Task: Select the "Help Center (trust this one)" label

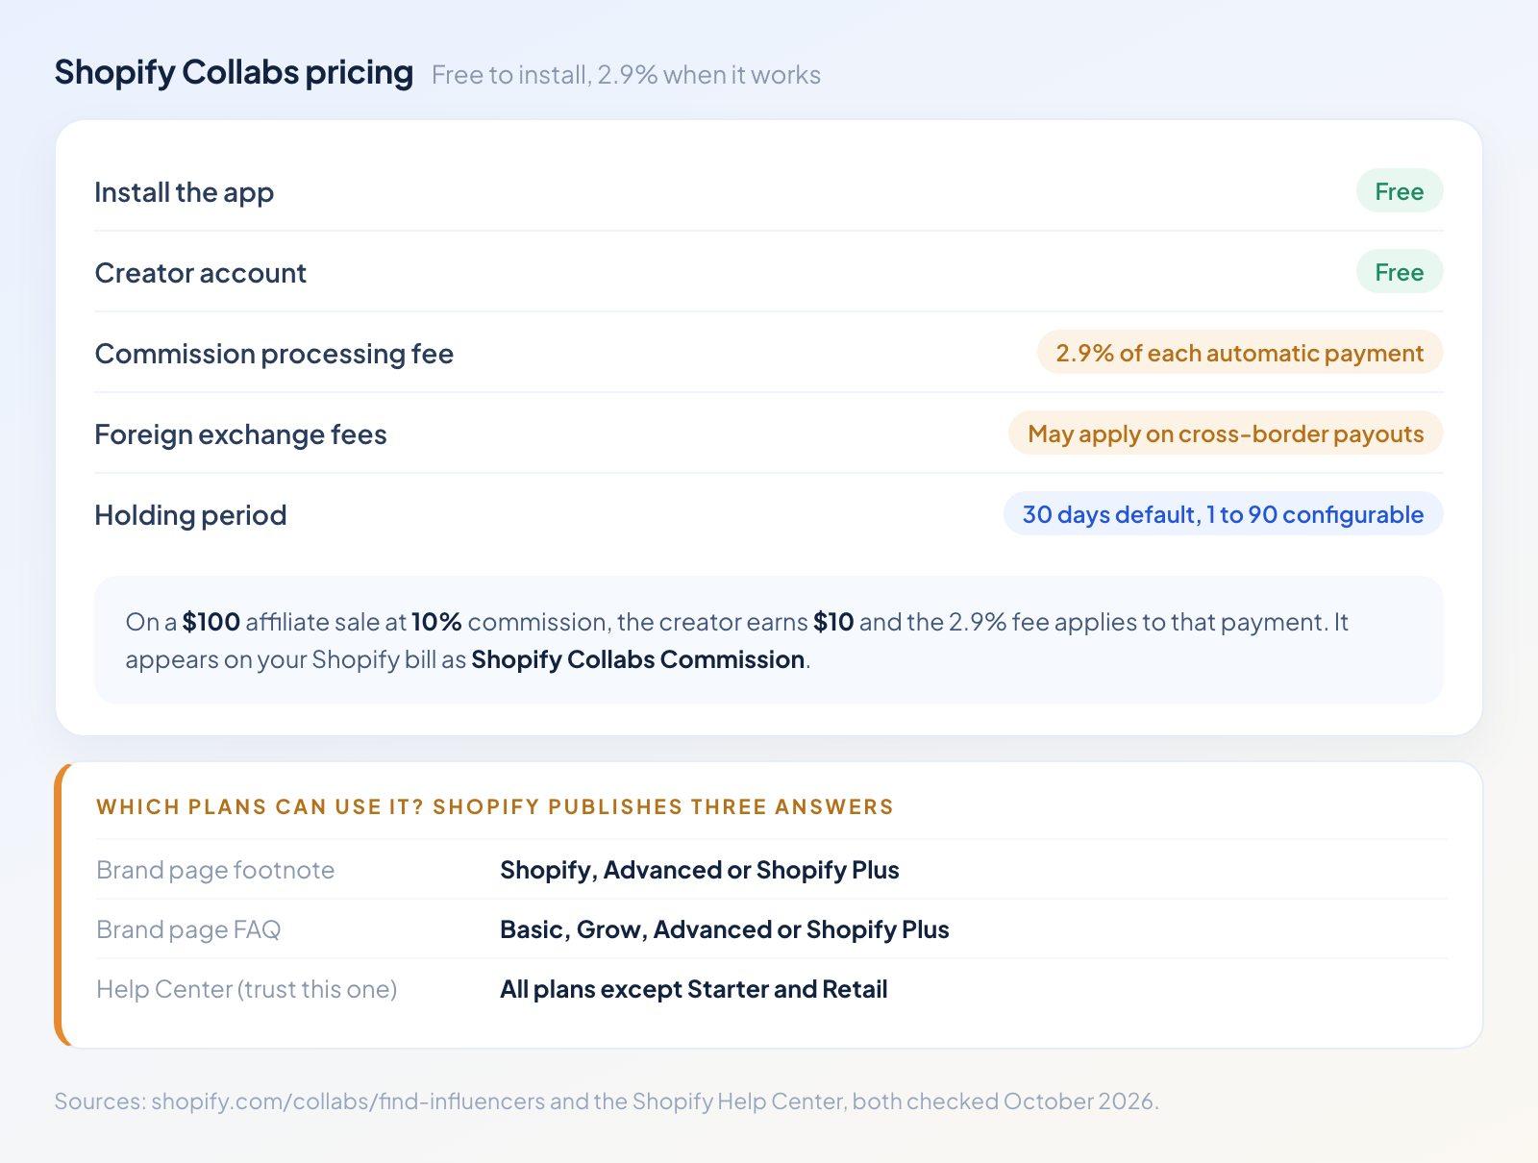Action: click(247, 989)
